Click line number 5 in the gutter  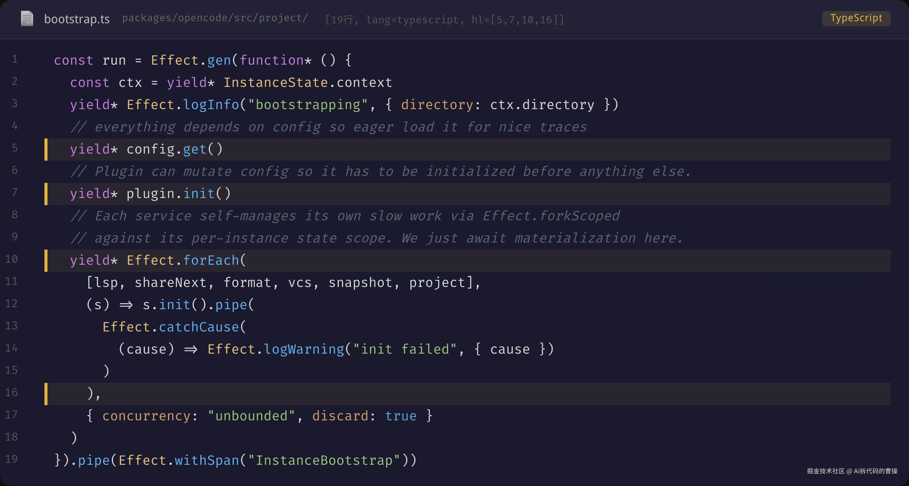[14, 148]
